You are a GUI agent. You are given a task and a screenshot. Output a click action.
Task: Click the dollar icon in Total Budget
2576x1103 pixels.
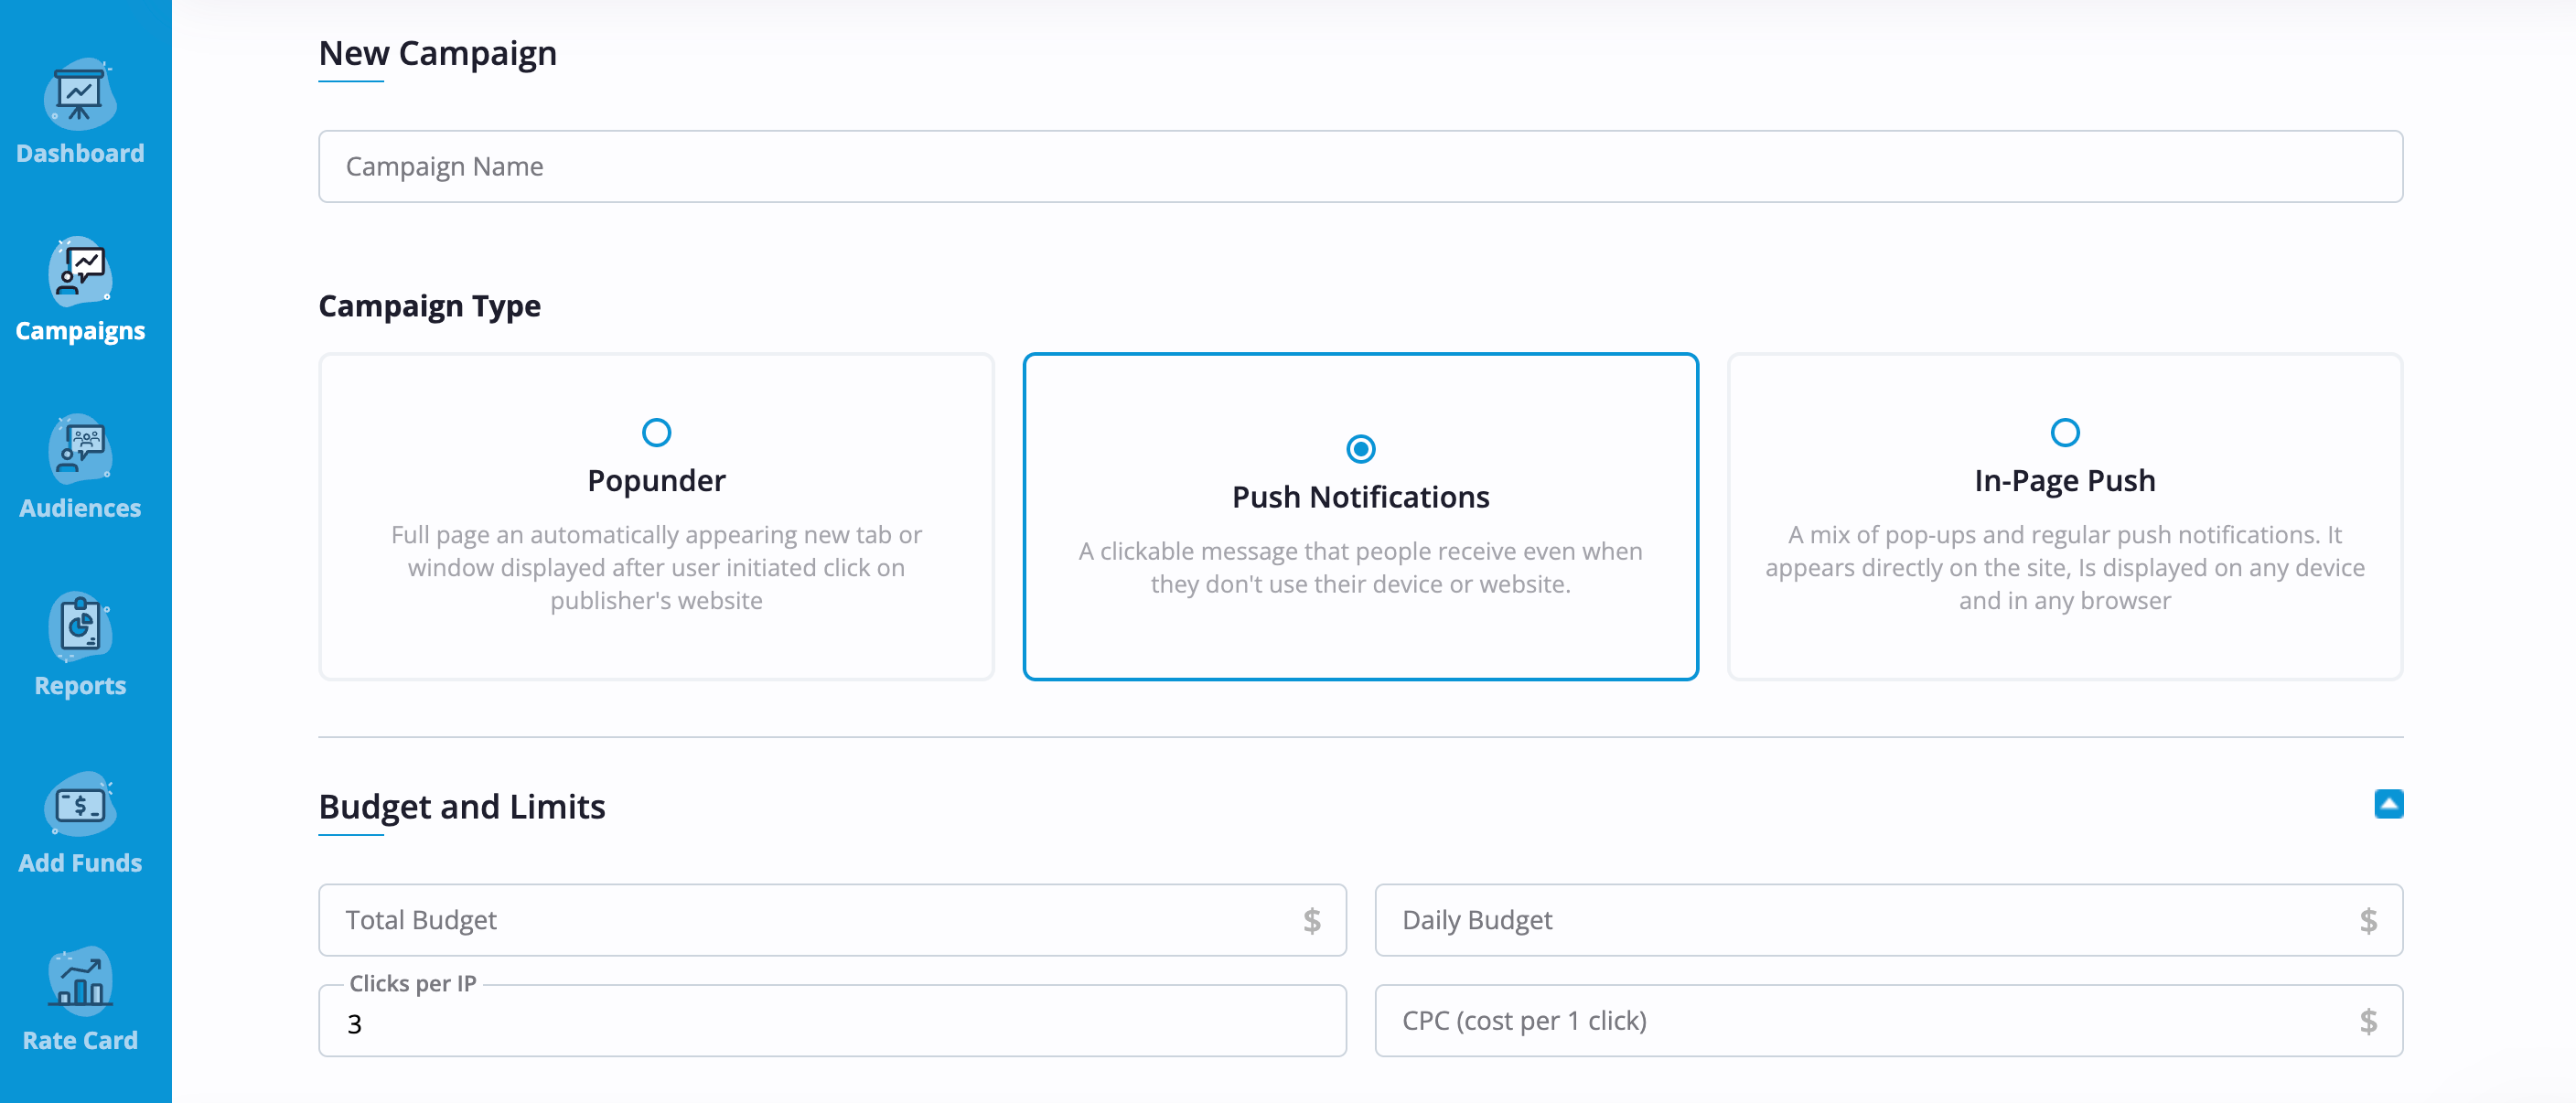click(1312, 920)
